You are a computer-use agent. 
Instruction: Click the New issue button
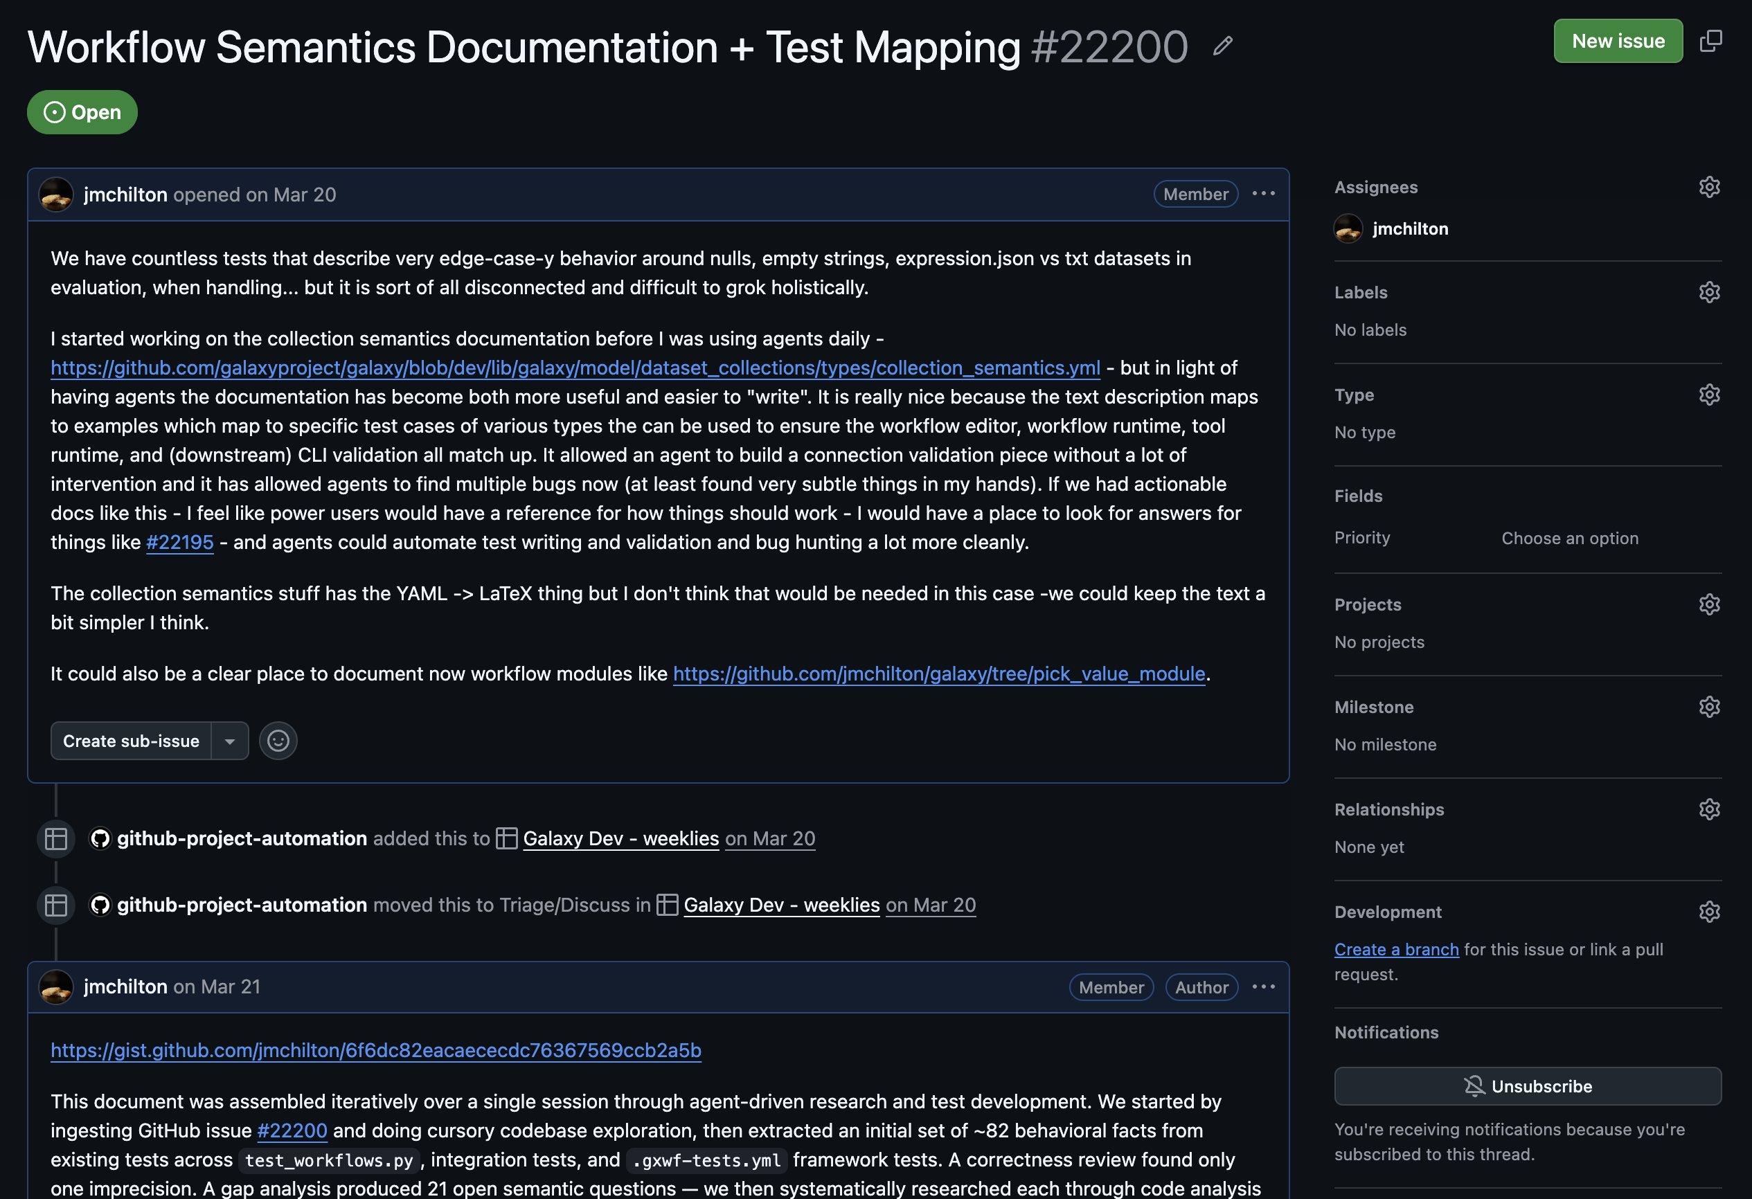click(x=1618, y=42)
